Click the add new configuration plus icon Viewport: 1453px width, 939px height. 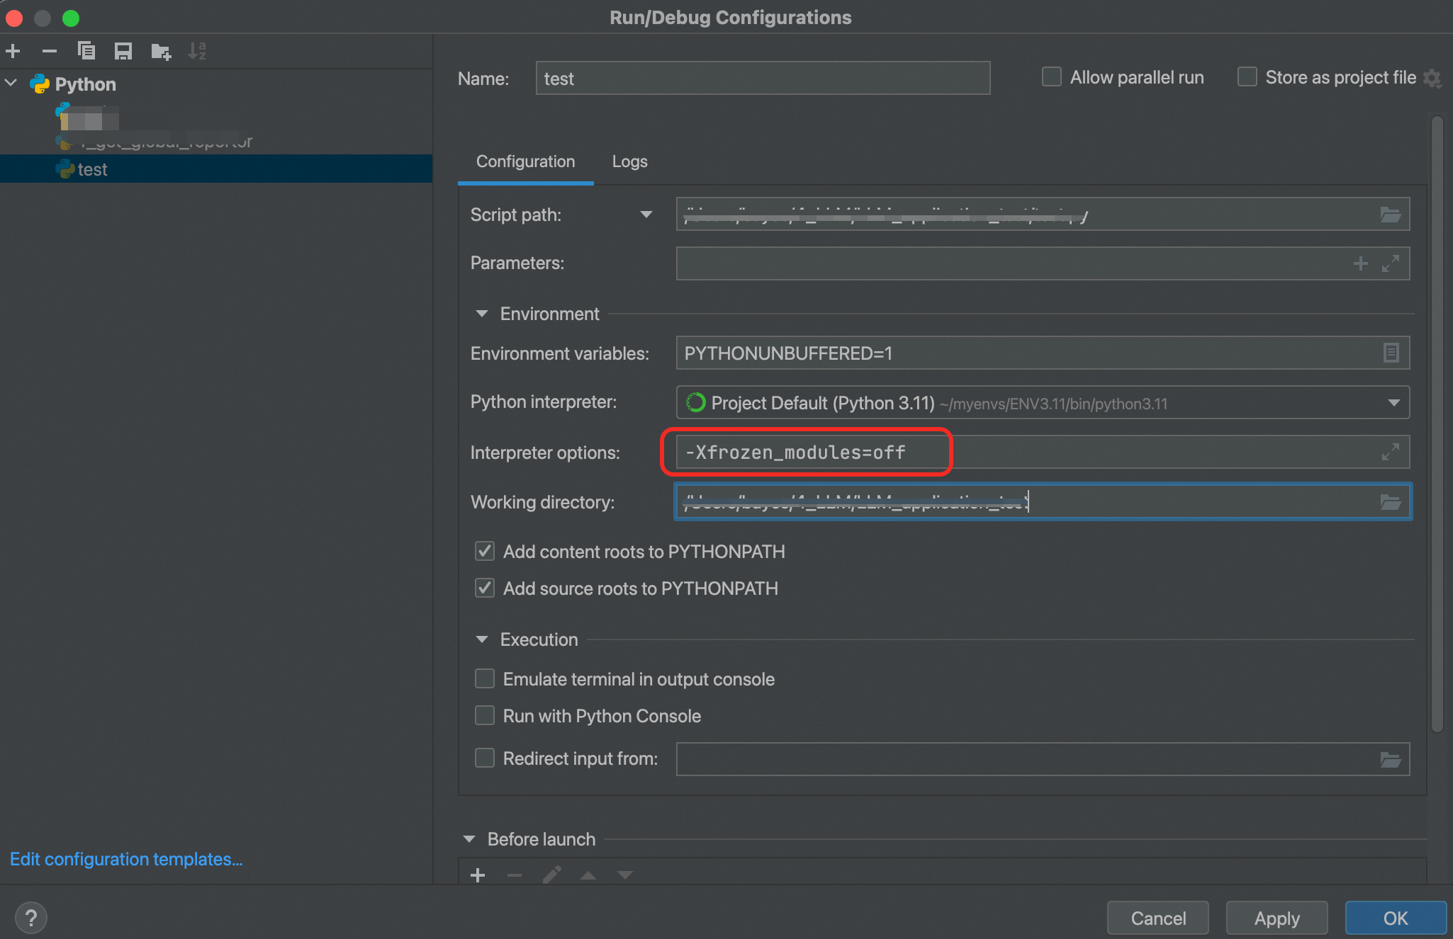(13, 51)
